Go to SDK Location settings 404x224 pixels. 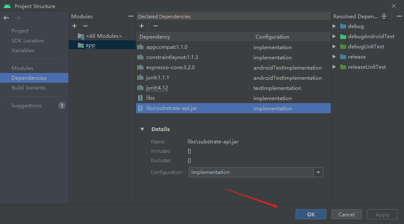click(28, 41)
